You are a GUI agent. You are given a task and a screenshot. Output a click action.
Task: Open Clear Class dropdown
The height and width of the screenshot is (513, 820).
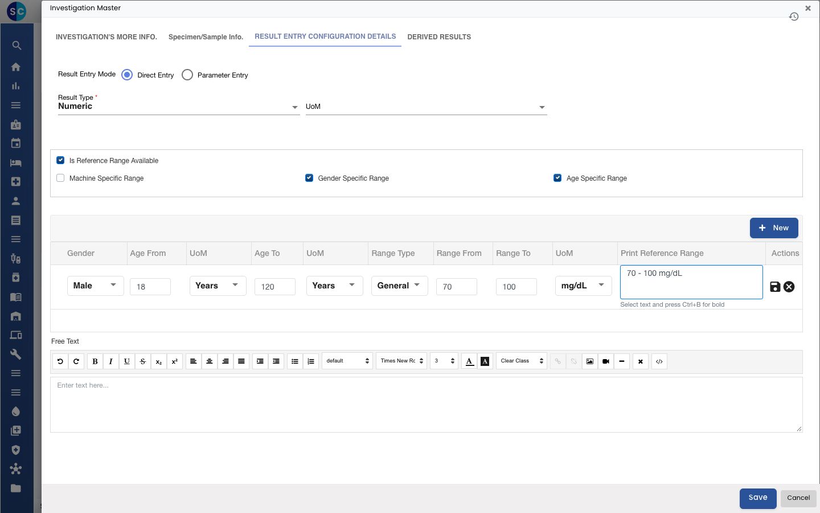click(x=522, y=361)
